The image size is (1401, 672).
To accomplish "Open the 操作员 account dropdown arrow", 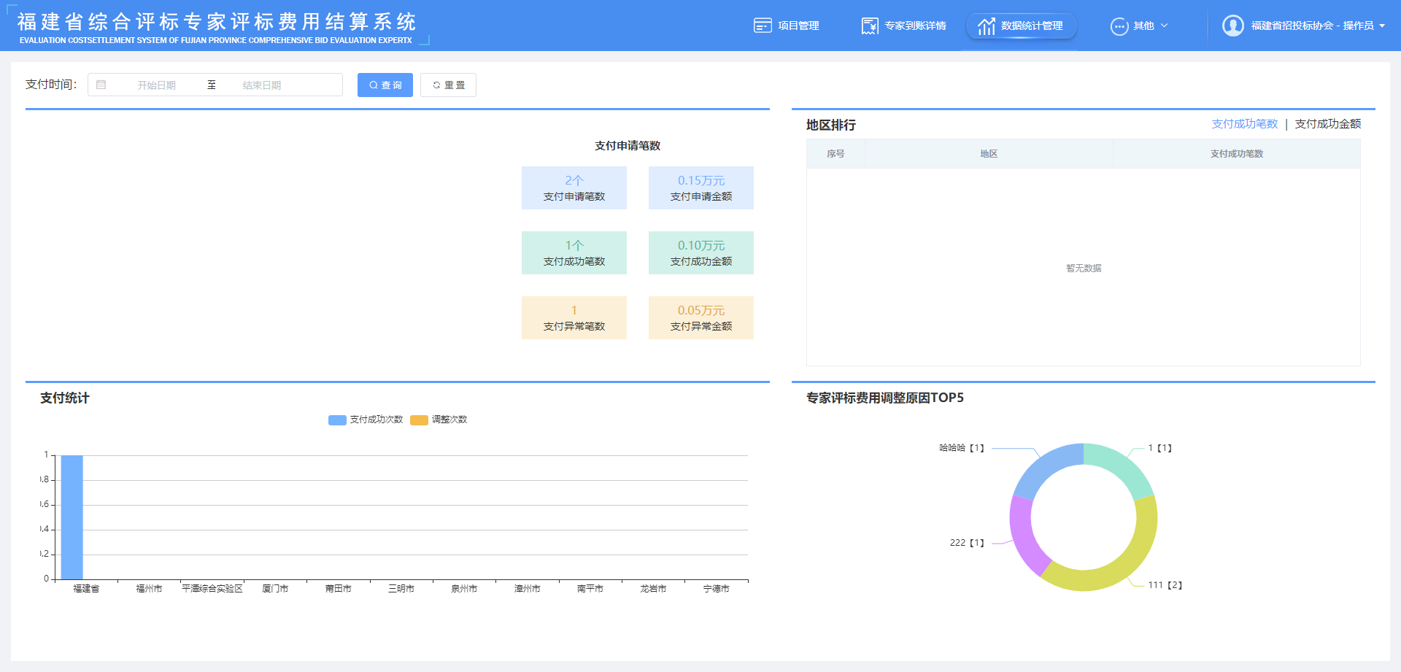I will [1382, 26].
